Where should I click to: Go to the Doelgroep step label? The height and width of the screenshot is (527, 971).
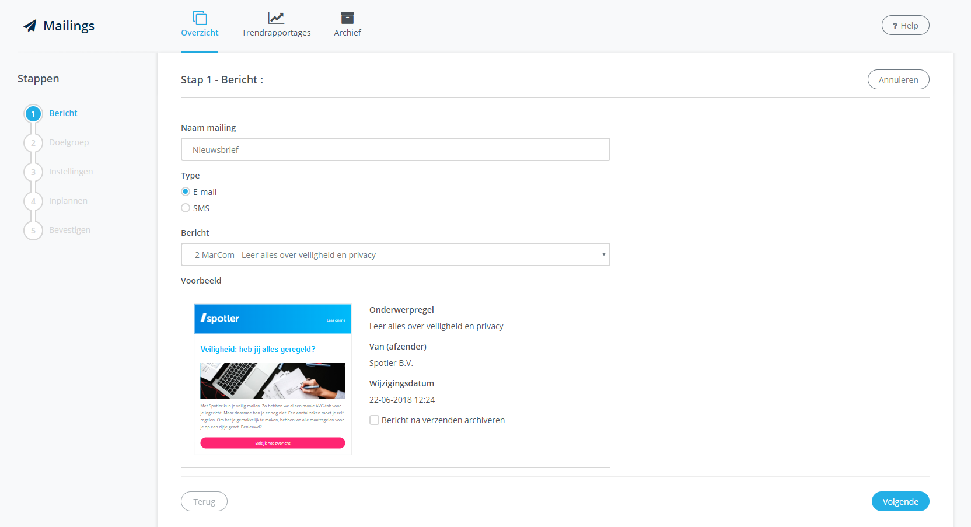69,142
